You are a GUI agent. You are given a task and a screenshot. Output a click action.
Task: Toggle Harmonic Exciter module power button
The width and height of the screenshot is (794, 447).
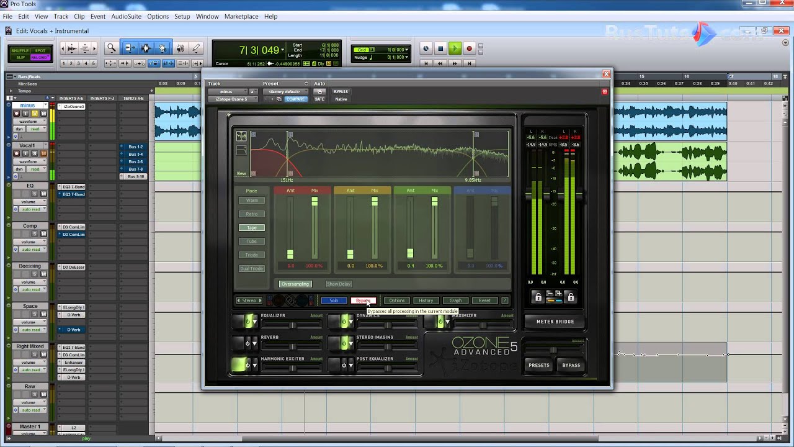[x=248, y=364]
